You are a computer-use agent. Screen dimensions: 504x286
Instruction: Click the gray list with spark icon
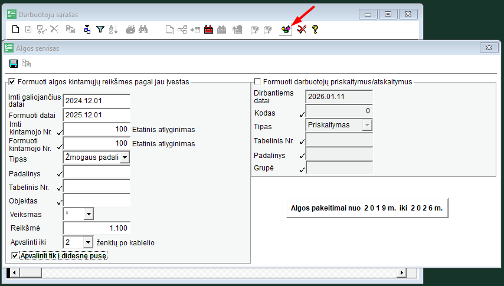(x=237, y=29)
